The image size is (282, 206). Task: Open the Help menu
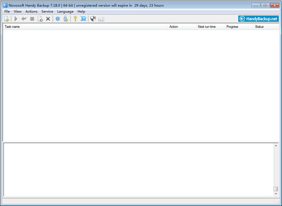point(81,11)
